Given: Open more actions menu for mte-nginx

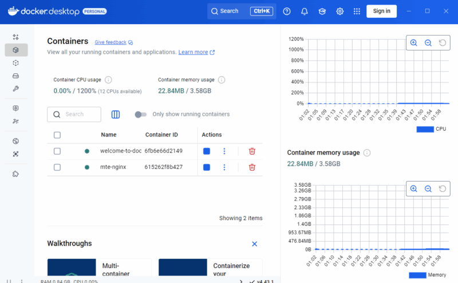Looking at the screenshot, I should [224, 167].
